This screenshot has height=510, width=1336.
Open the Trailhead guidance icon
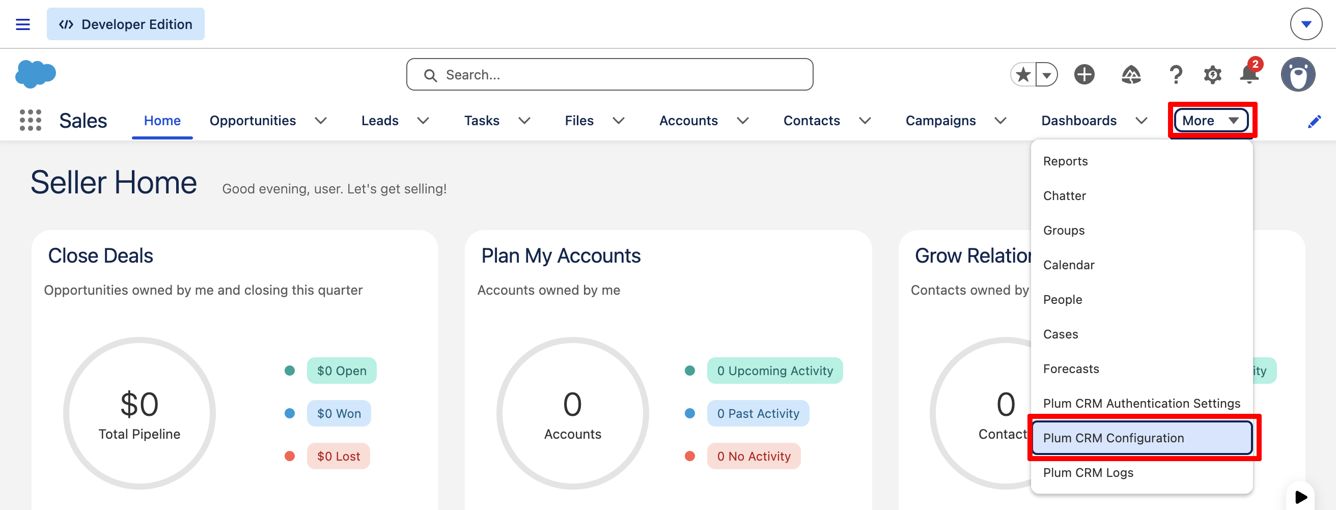click(x=1131, y=75)
